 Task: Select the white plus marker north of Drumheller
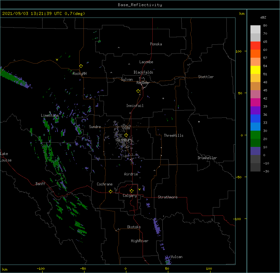[x=199, y=122]
